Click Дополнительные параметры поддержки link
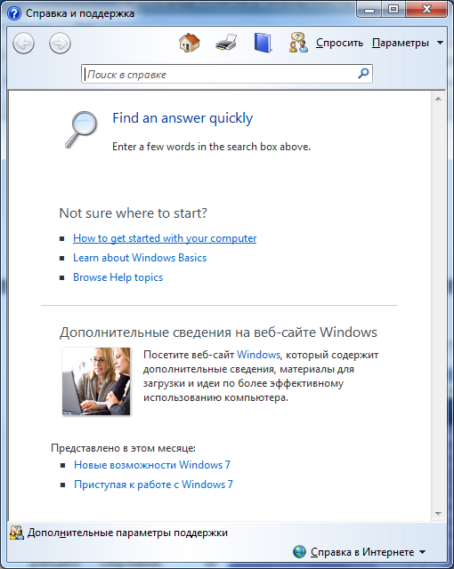Screen dimensions: 454x569 click(x=127, y=533)
